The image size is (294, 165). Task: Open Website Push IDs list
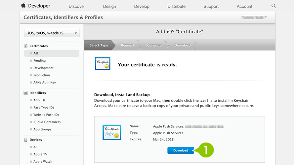pyautogui.click(x=46, y=115)
